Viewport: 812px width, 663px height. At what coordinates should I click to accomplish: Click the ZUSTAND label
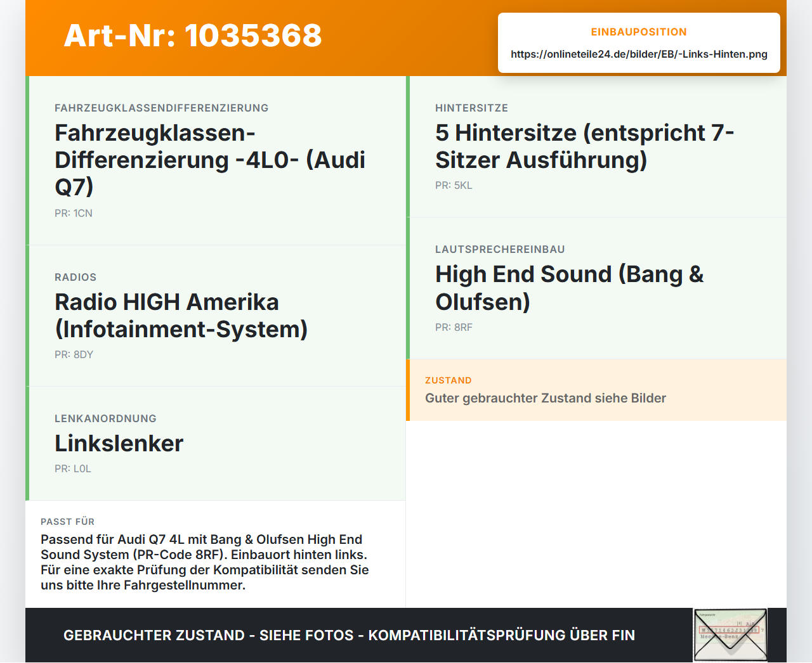click(x=449, y=380)
